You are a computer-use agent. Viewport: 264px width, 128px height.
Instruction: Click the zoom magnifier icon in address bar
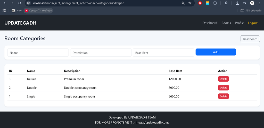(183, 3)
